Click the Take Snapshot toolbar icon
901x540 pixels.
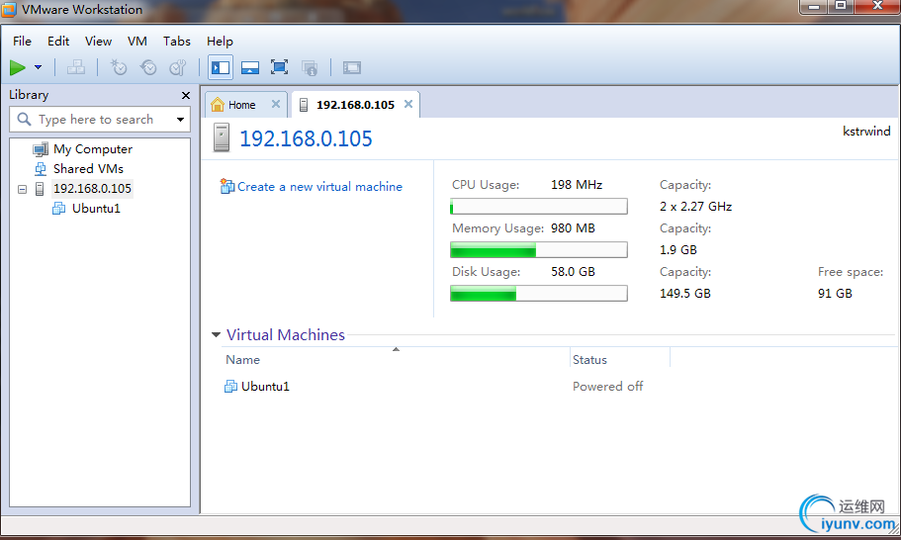[119, 68]
